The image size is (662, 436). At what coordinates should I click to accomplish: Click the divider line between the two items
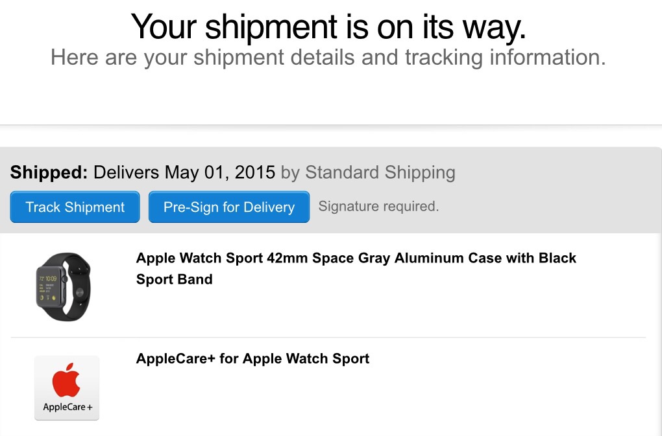pos(389,338)
